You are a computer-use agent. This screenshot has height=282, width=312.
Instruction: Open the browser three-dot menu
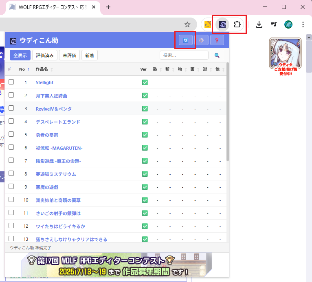point(303,24)
